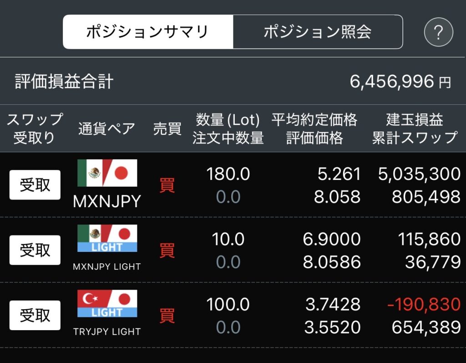Image resolution: width=466 pixels, height=363 pixels.
Task: Tap the スワップ受取り column header
Action: pos(35,128)
